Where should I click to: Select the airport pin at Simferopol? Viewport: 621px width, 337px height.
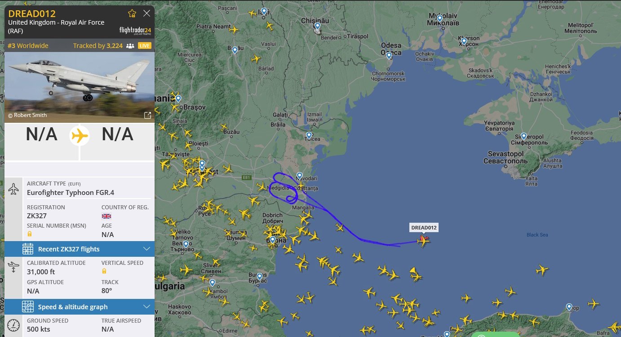click(523, 136)
